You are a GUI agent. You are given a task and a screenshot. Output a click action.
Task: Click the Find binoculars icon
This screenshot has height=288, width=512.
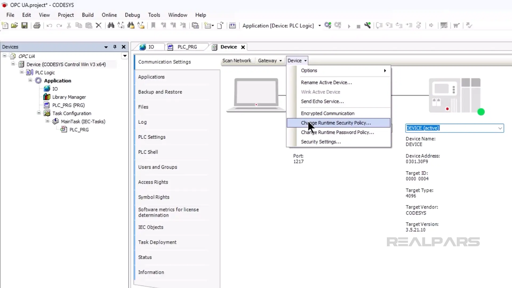[x=111, y=26]
